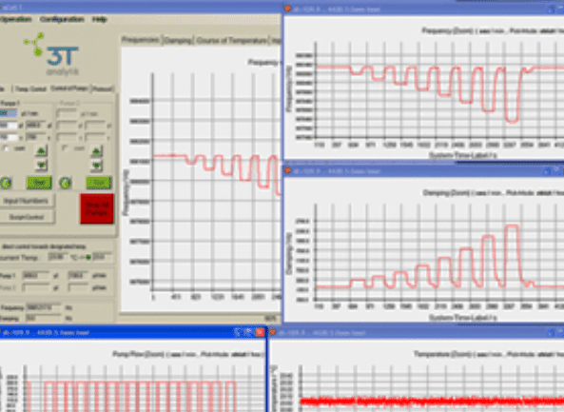Select the Protocol tab
This screenshot has height=412, width=564.
[x=103, y=88]
